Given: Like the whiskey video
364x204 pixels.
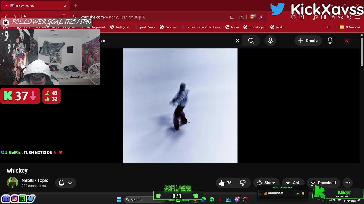Looking at the screenshot, I should [226, 183].
